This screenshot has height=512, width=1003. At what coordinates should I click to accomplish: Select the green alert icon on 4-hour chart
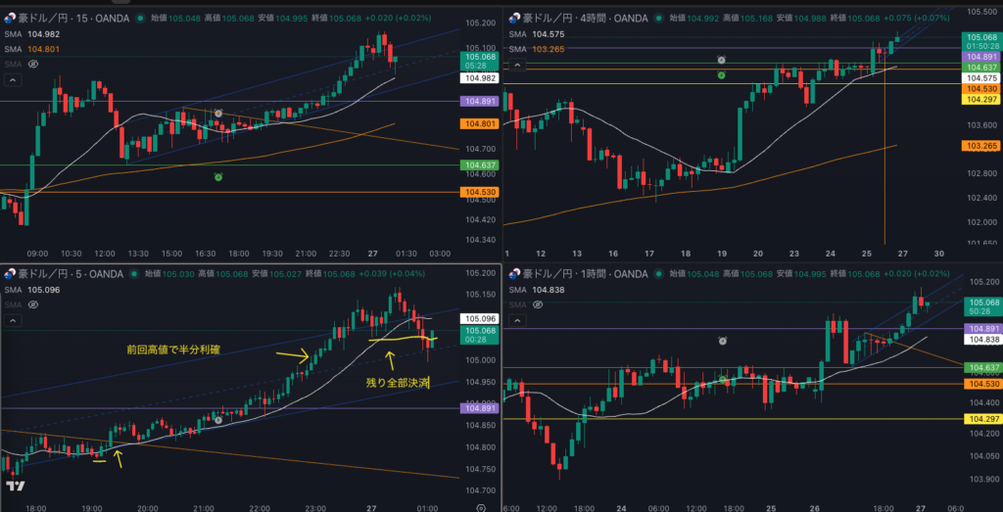coord(721,75)
